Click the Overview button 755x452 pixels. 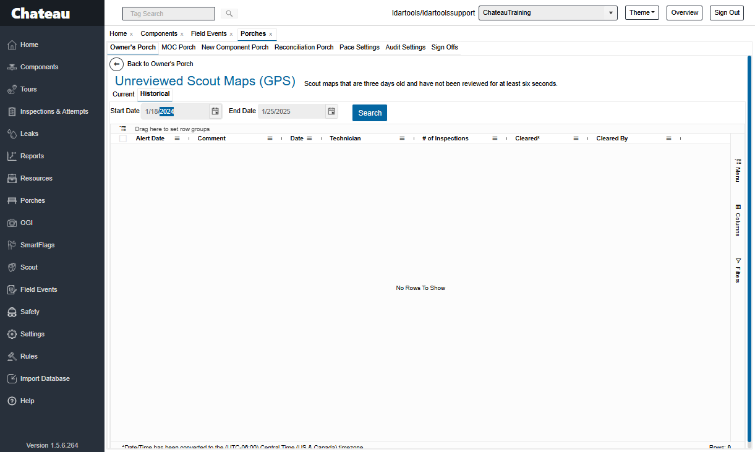[x=685, y=12]
